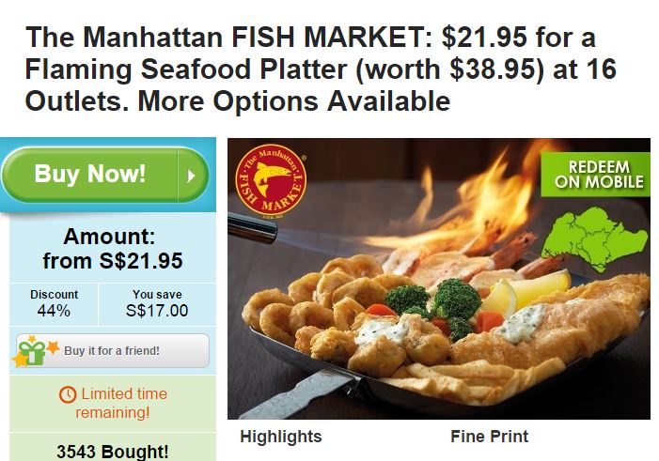The height and width of the screenshot is (461, 659).
Task: Click the green Singapore map icon
Action: click(594, 241)
